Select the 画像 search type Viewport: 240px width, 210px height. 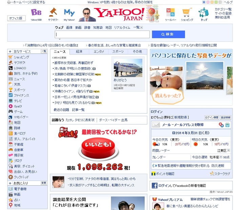[69, 27]
